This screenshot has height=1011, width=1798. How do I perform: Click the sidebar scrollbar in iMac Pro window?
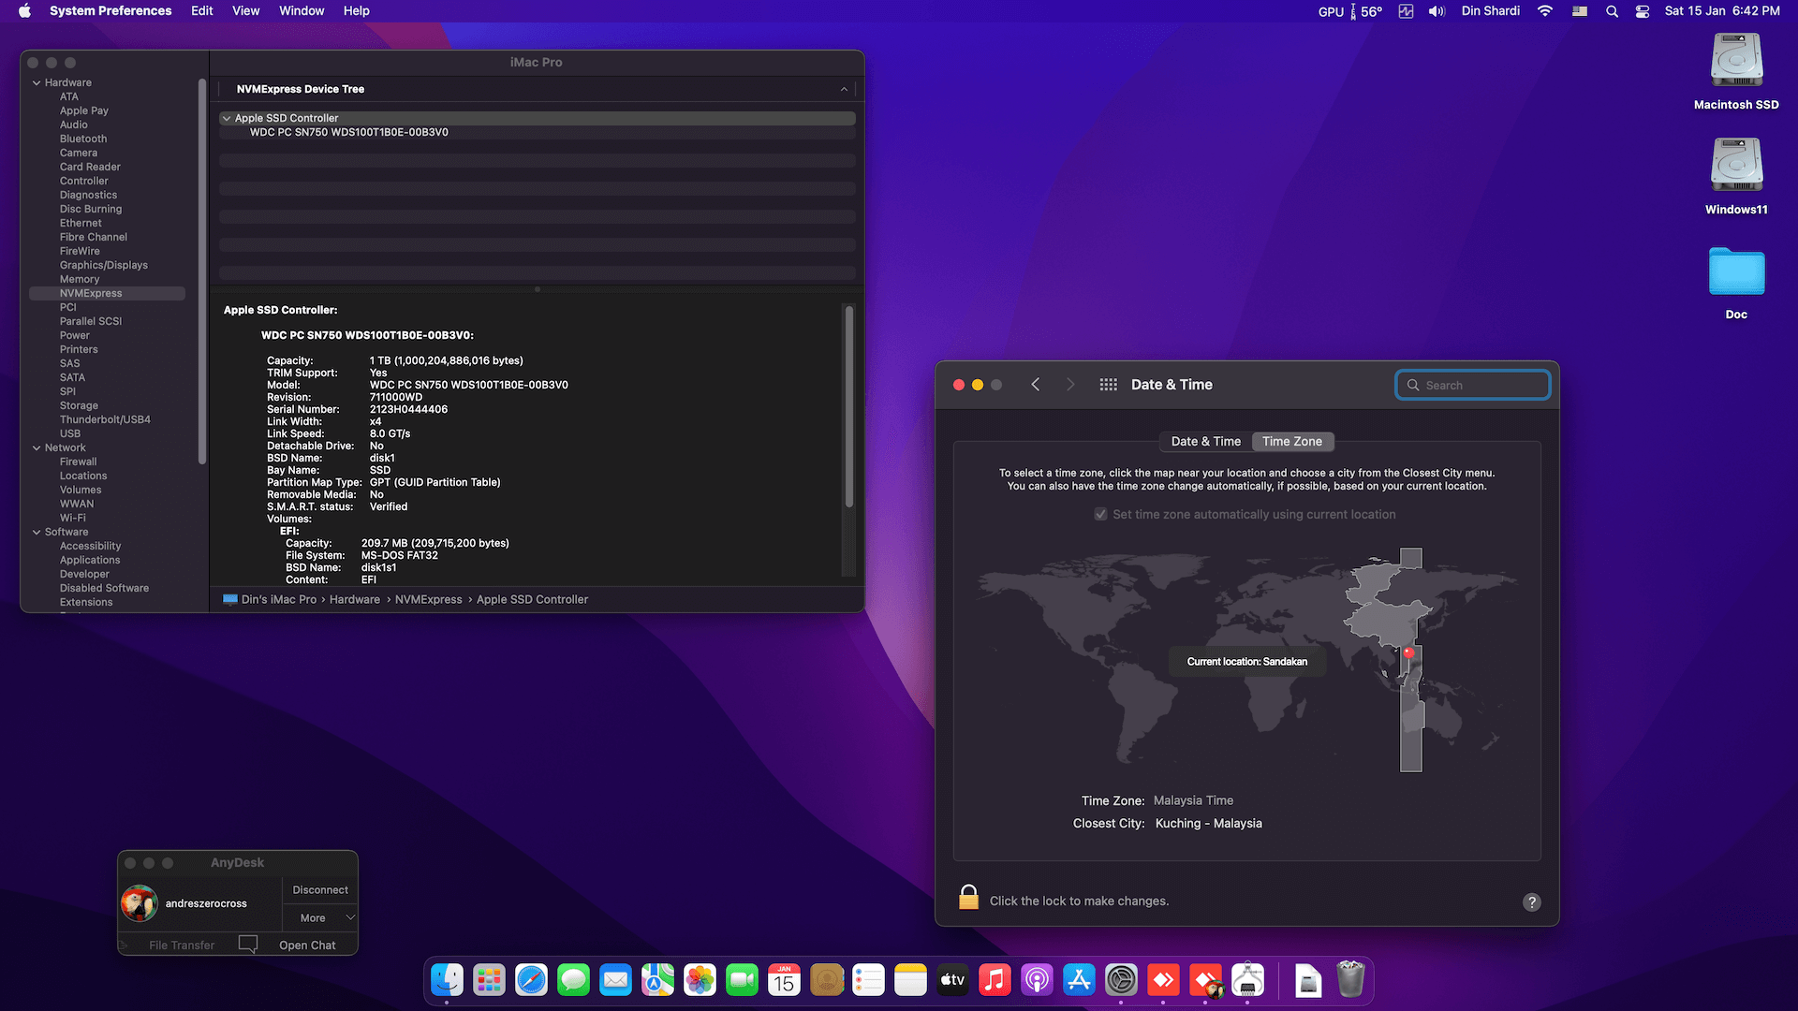(201, 271)
